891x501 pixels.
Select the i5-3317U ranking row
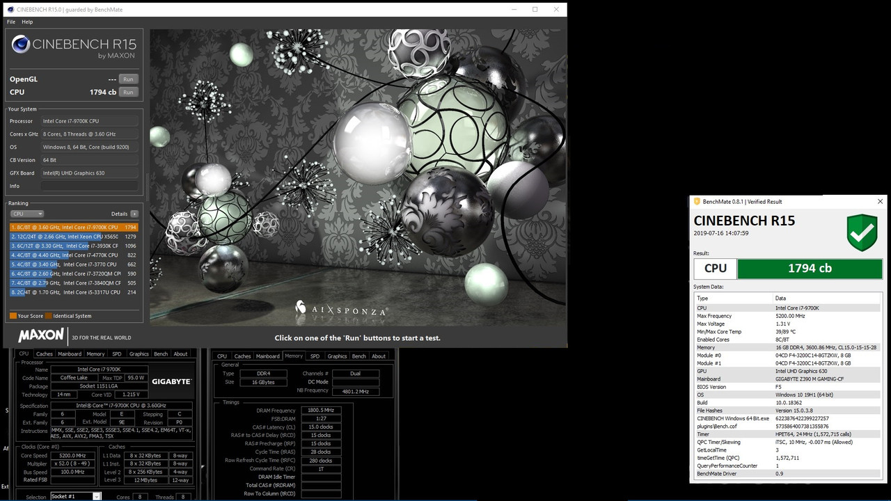(74, 292)
